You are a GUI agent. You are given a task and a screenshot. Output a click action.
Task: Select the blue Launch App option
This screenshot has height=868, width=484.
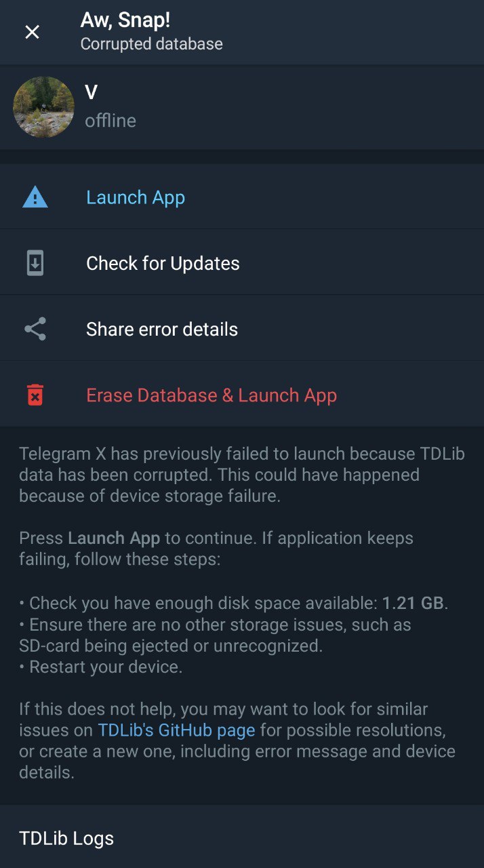click(x=136, y=197)
